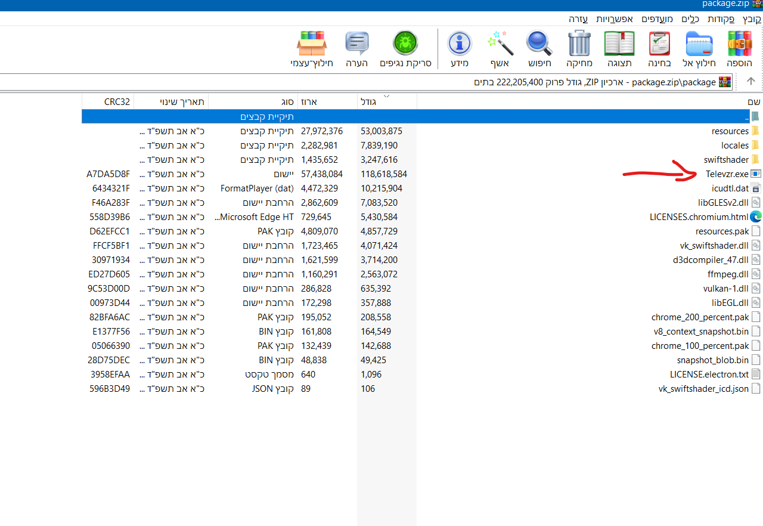Screen dimensions: 763x526
Task: Click the LICENSE.electron.txt document icon
Action: click(756, 374)
